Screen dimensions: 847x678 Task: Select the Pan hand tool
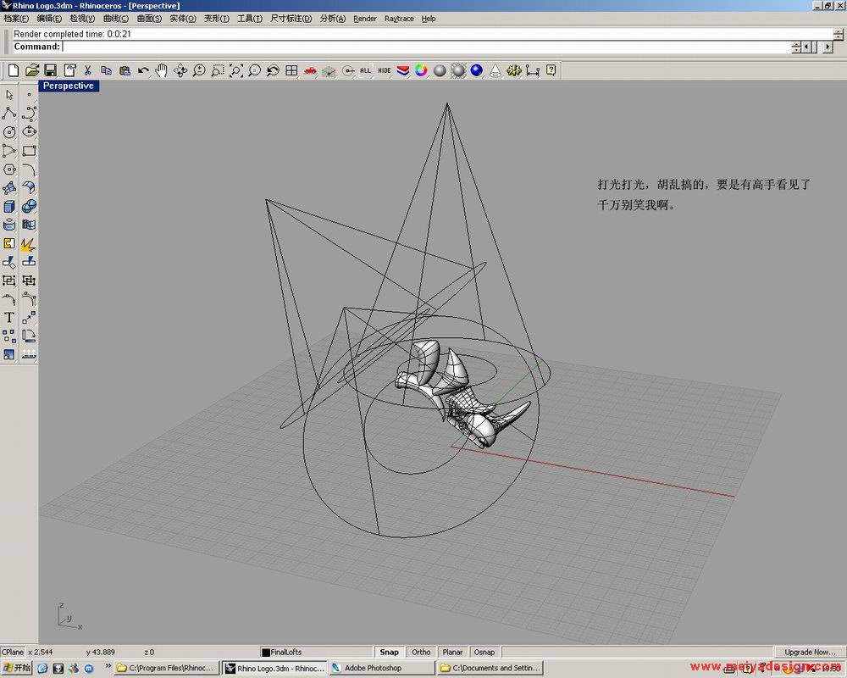point(162,70)
